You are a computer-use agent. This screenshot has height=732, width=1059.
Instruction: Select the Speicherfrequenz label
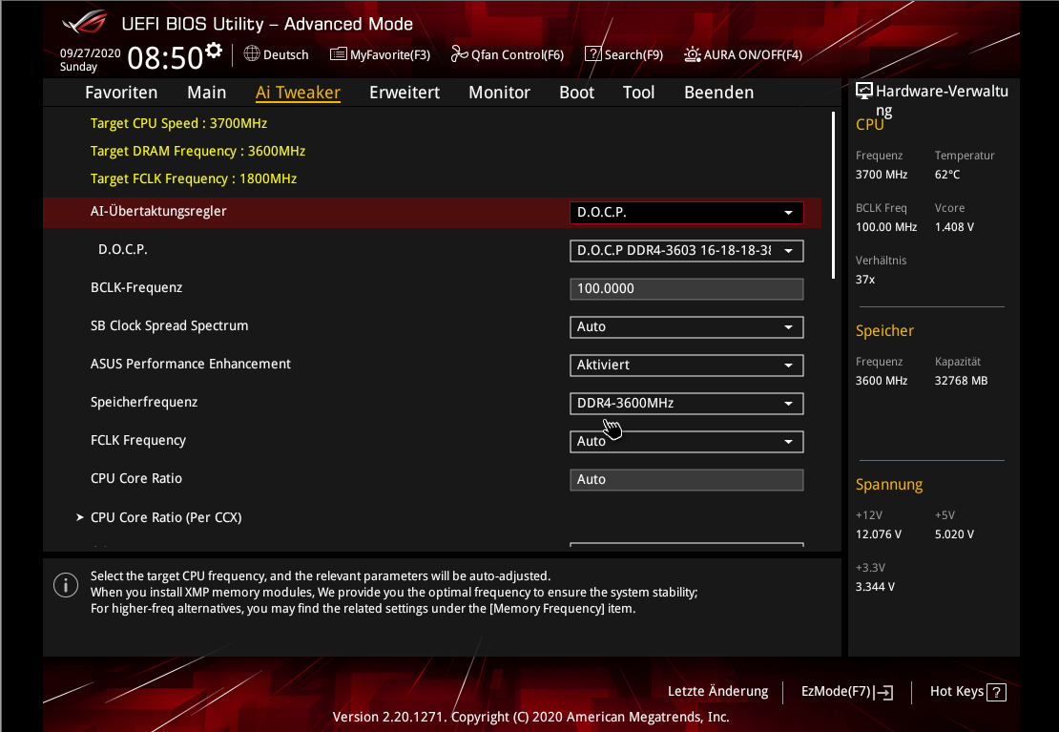(144, 402)
